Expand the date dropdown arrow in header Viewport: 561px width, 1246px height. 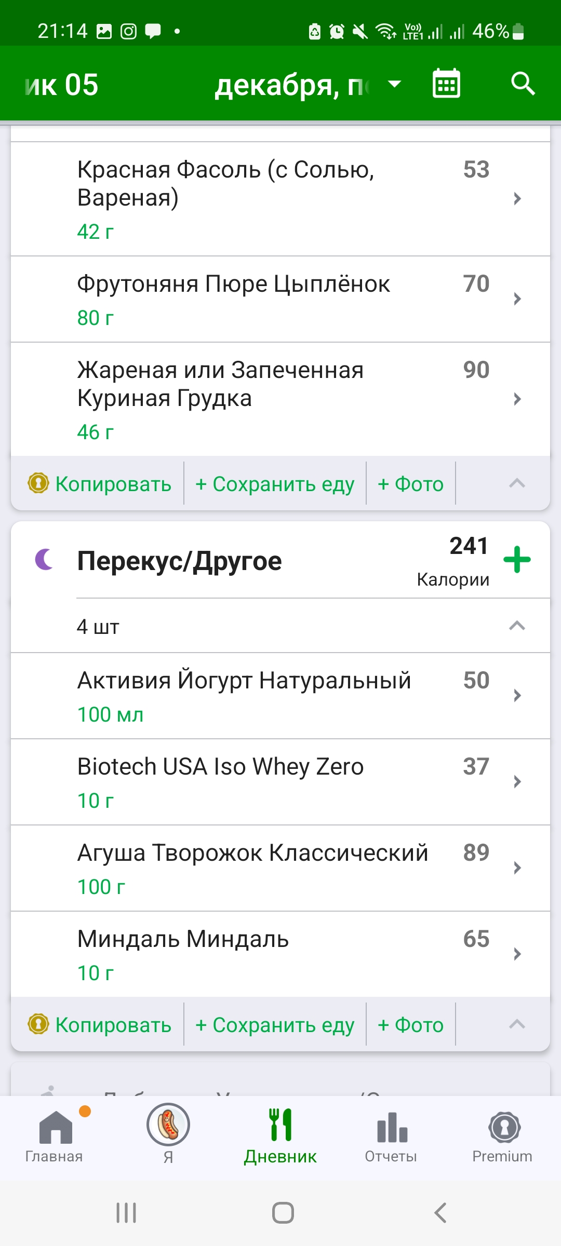pyautogui.click(x=395, y=84)
